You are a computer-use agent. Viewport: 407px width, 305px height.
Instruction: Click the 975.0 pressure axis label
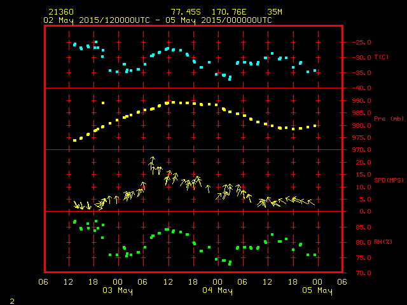361,138
